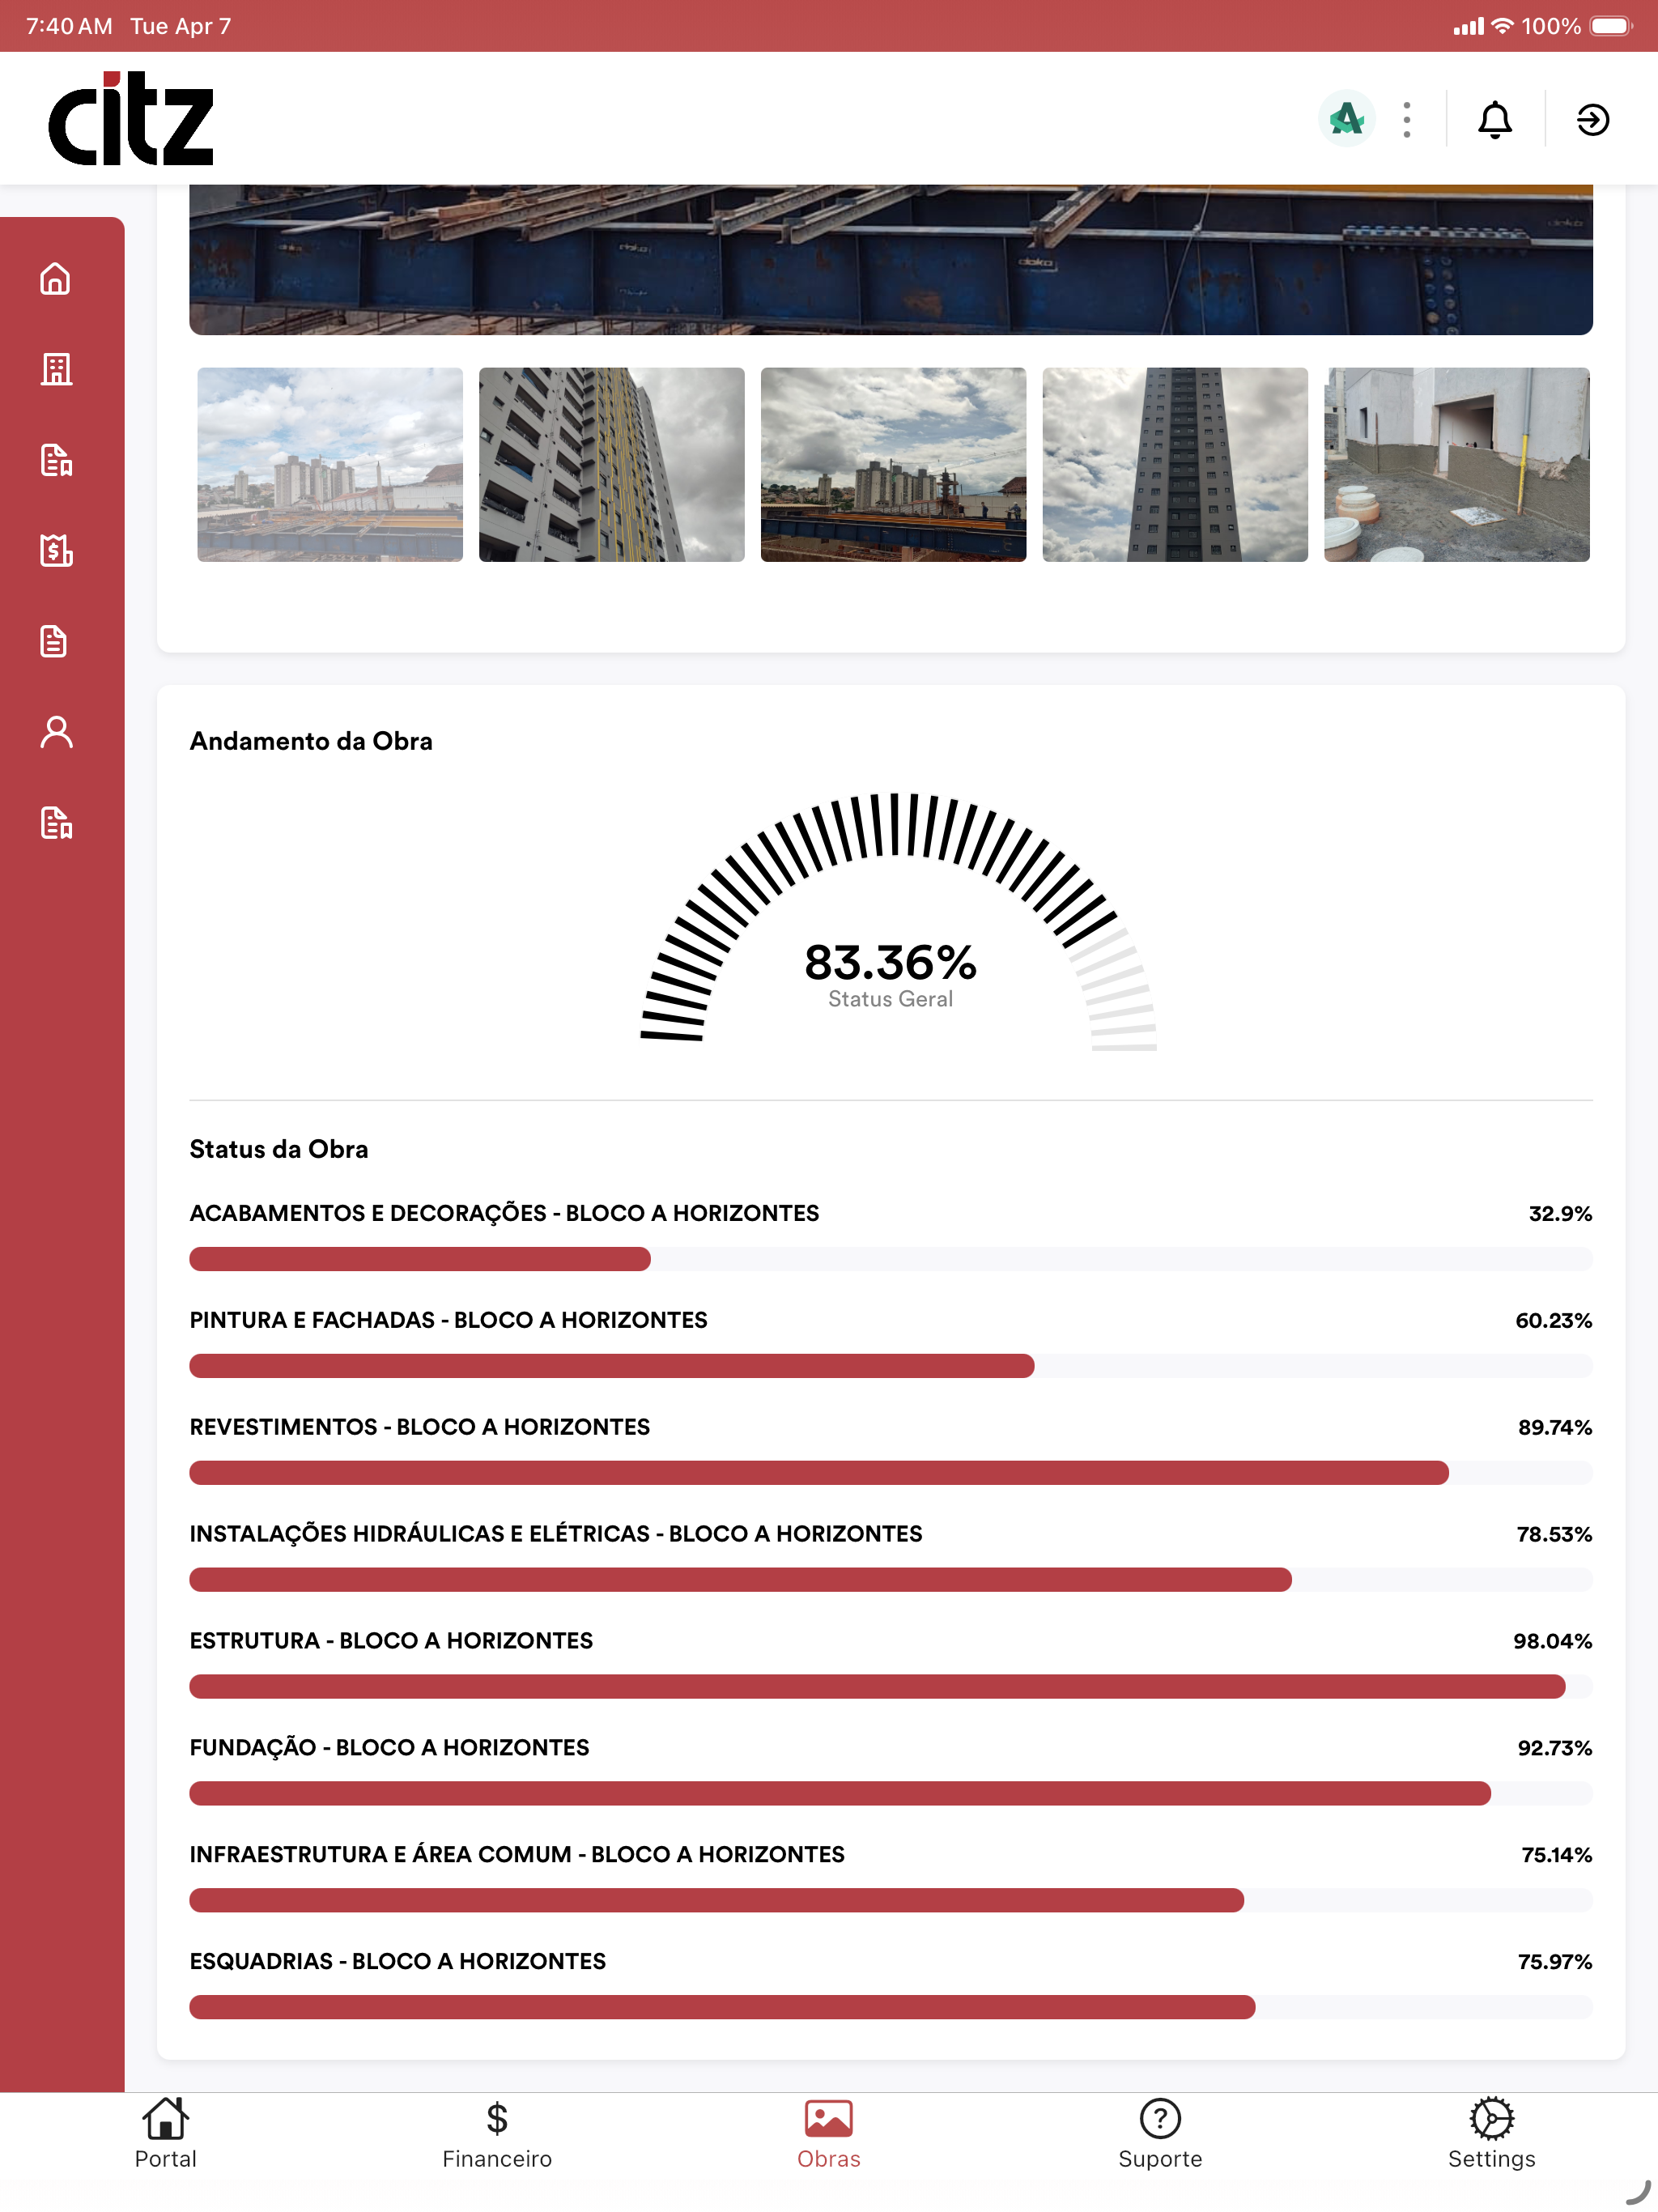
Task: Open the dark tower against clouds thumbnail
Action: tap(1175, 465)
